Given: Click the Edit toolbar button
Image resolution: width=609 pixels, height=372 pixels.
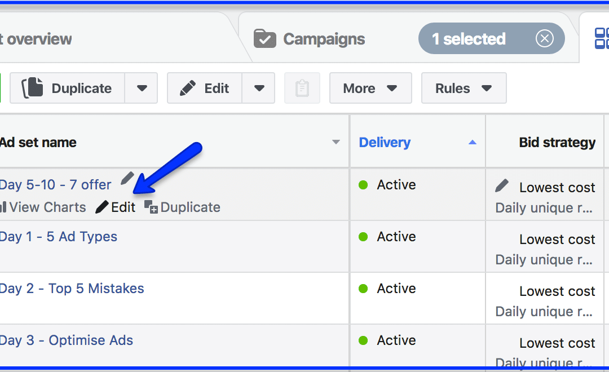Looking at the screenshot, I should (205, 88).
